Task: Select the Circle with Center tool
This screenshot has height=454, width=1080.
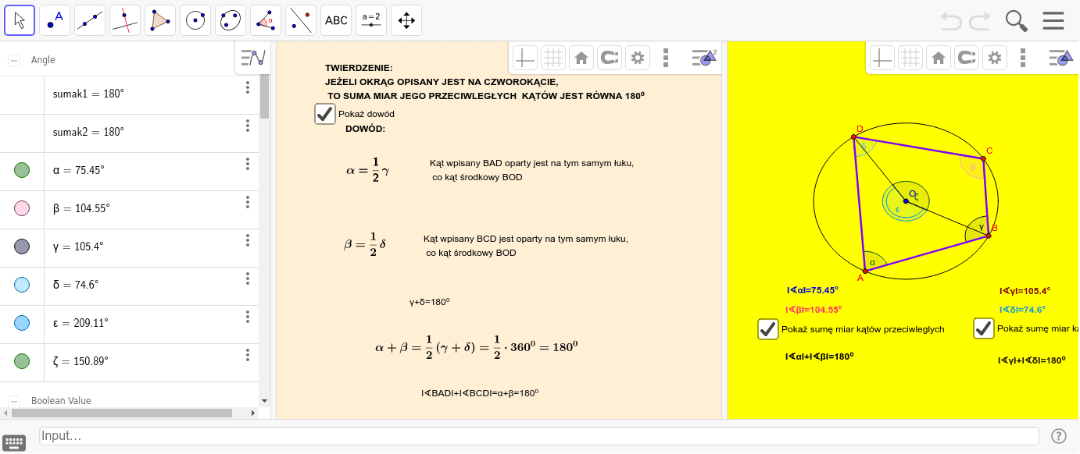Action: pyautogui.click(x=195, y=20)
